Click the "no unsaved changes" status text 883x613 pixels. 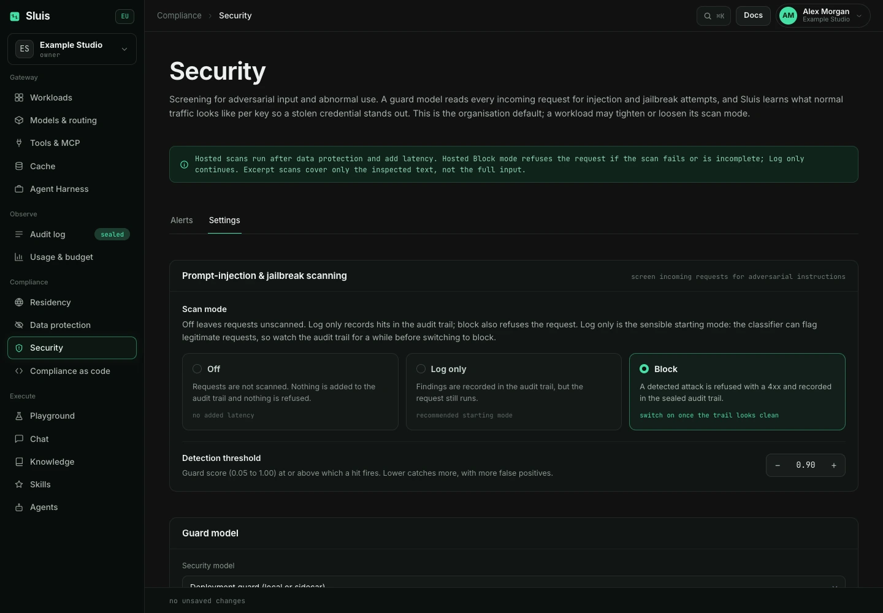point(207,601)
